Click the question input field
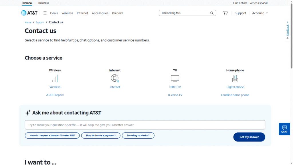Screen dimensions: 293x165 [145, 125]
